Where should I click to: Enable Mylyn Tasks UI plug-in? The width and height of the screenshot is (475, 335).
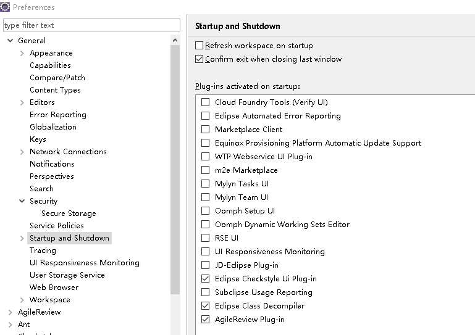(x=206, y=184)
